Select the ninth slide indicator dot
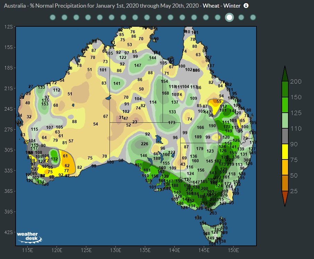314x259 pixels. (x=147, y=17)
